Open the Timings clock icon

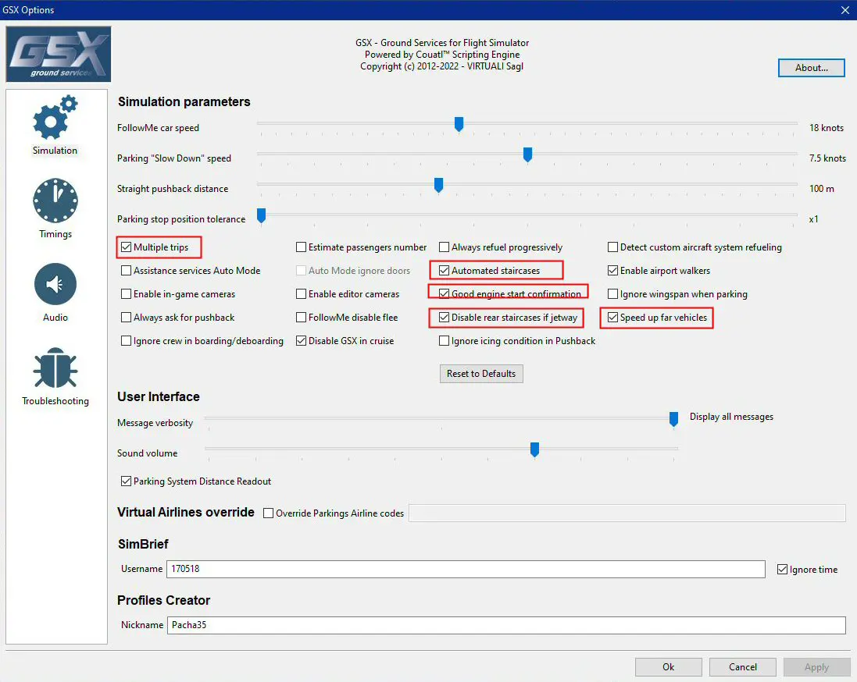point(55,201)
